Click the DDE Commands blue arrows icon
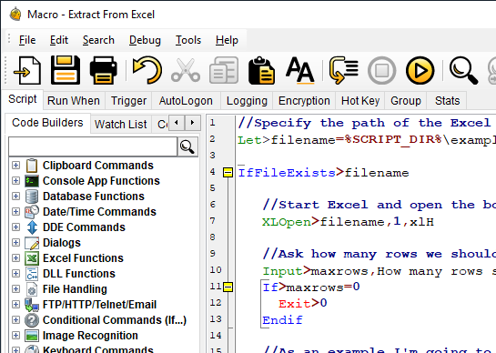Viewport: 496px width, 353px height. pos(32,227)
